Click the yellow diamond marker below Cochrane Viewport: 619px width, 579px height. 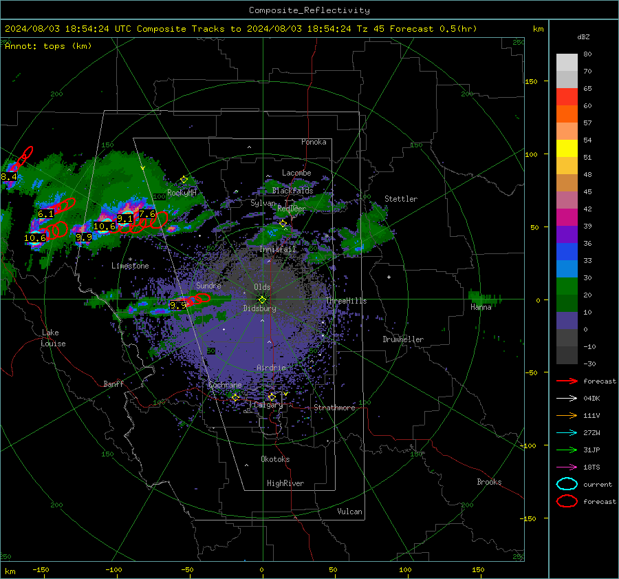coord(235,397)
